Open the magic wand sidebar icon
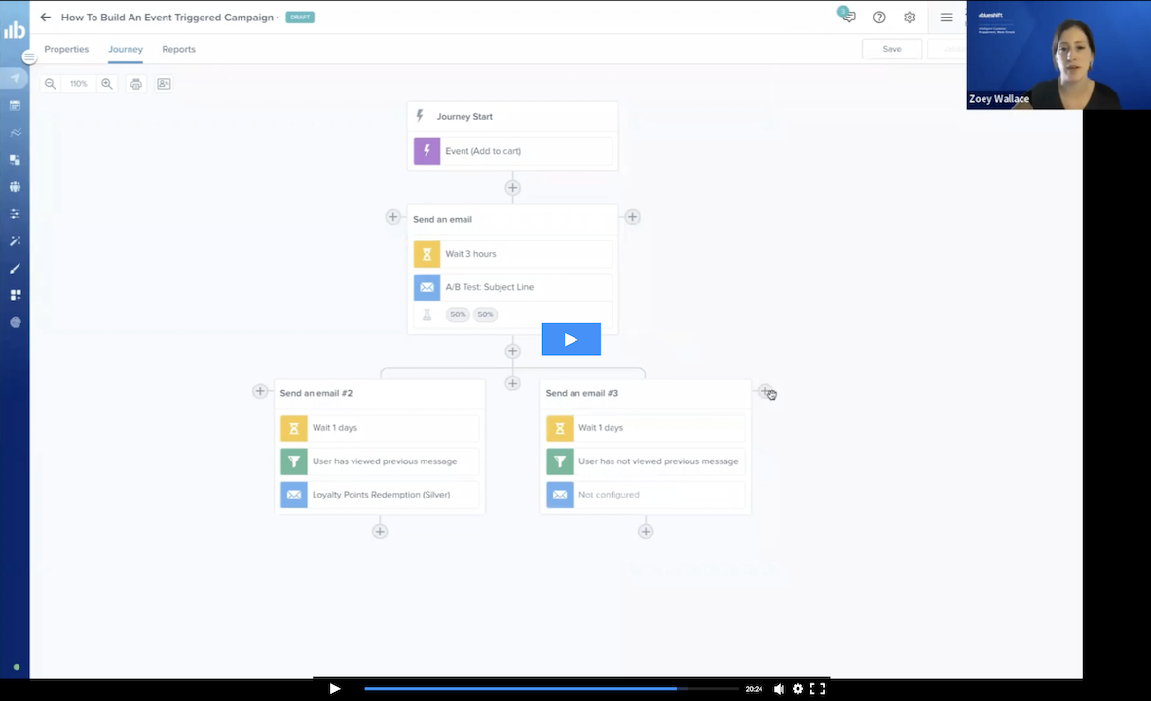 pos(15,240)
